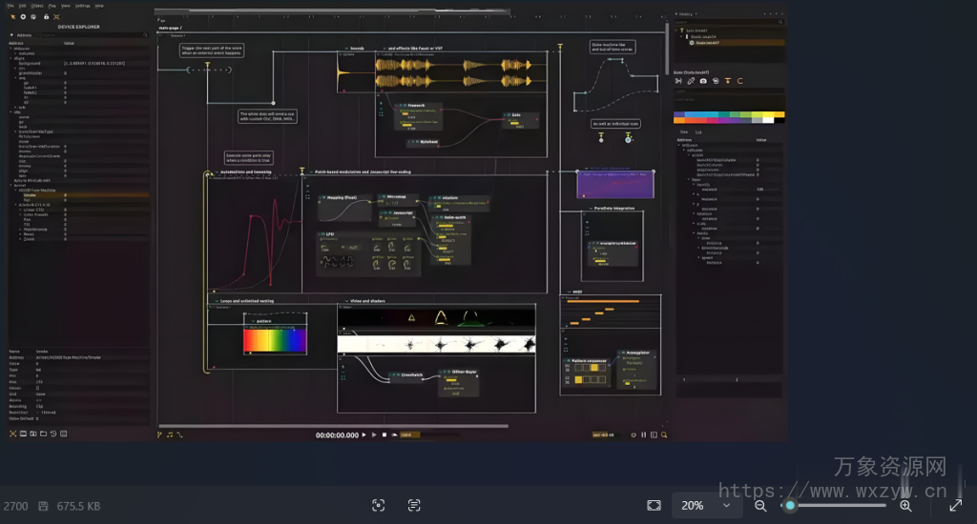Open the View menu
Screen dimensions: 977x524
click(x=66, y=6)
